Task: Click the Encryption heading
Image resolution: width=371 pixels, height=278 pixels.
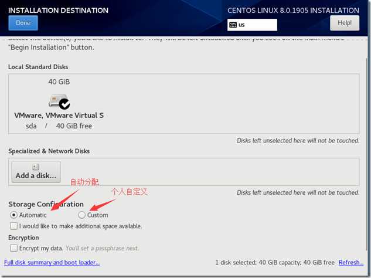Action: 23,238
